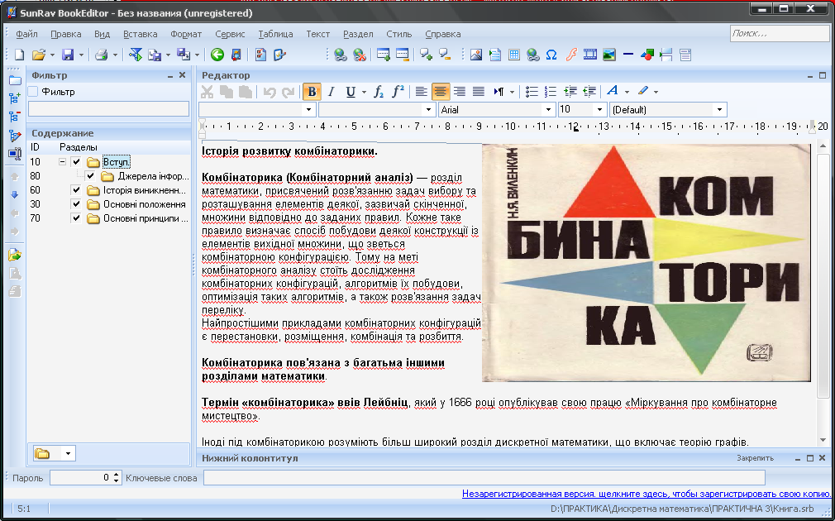
Task: Uncheck the Основні положення checkbox
Action: click(76, 204)
